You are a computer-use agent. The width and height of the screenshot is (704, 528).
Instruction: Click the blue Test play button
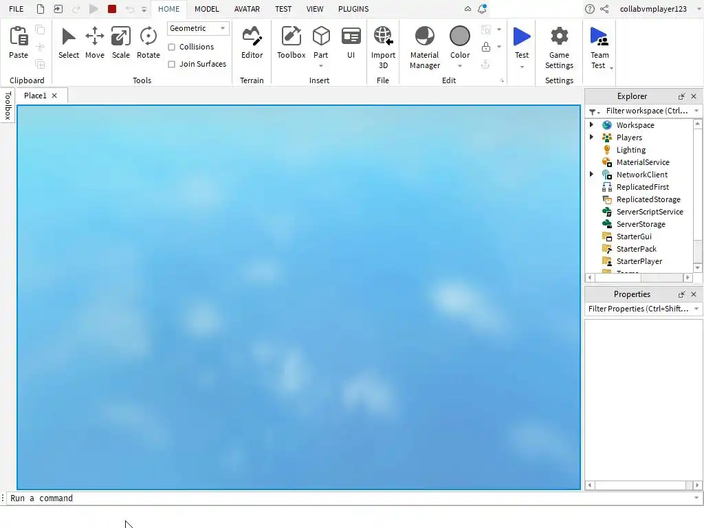522,37
